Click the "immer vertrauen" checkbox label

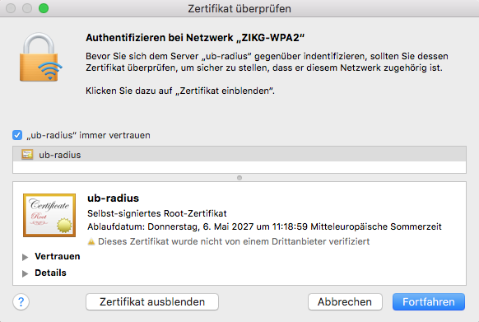pos(89,135)
